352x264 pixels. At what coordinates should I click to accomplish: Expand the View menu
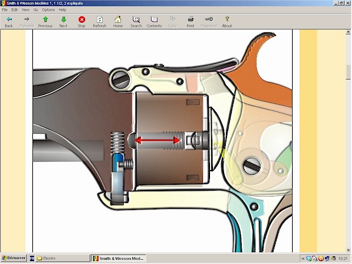[x=25, y=10]
